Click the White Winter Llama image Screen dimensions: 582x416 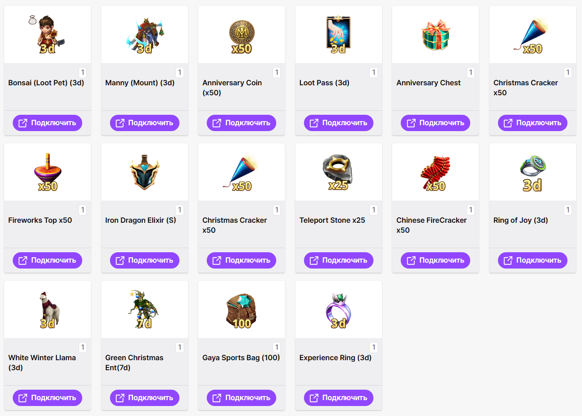pyautogui.click(x=47, y=309)
